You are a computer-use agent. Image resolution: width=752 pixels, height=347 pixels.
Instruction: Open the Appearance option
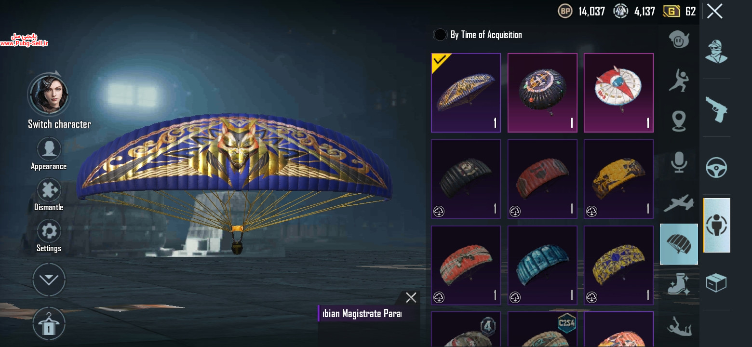(49, 154)
